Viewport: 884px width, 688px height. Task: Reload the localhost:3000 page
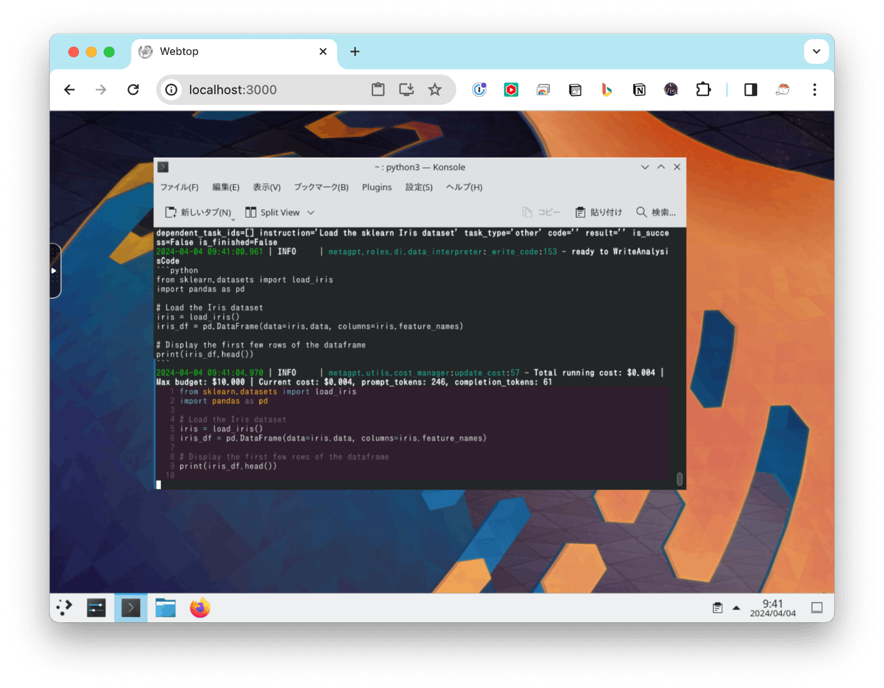133,90
